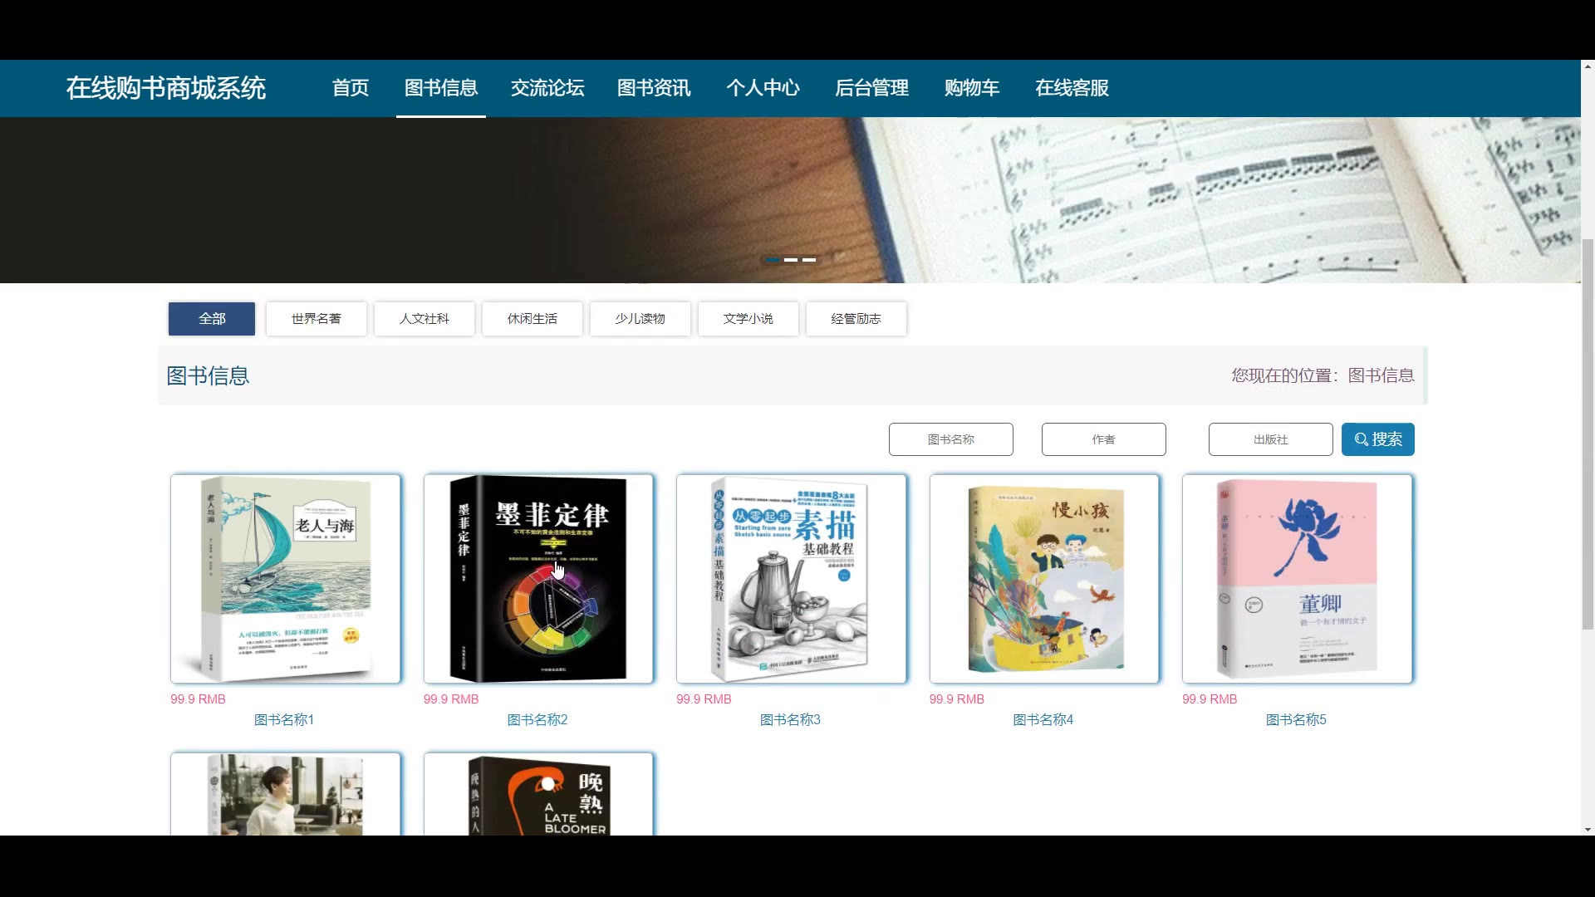This screenshot has width=1595, height=897.
Task: Open the book cover showing a woman
Action: 286,794
